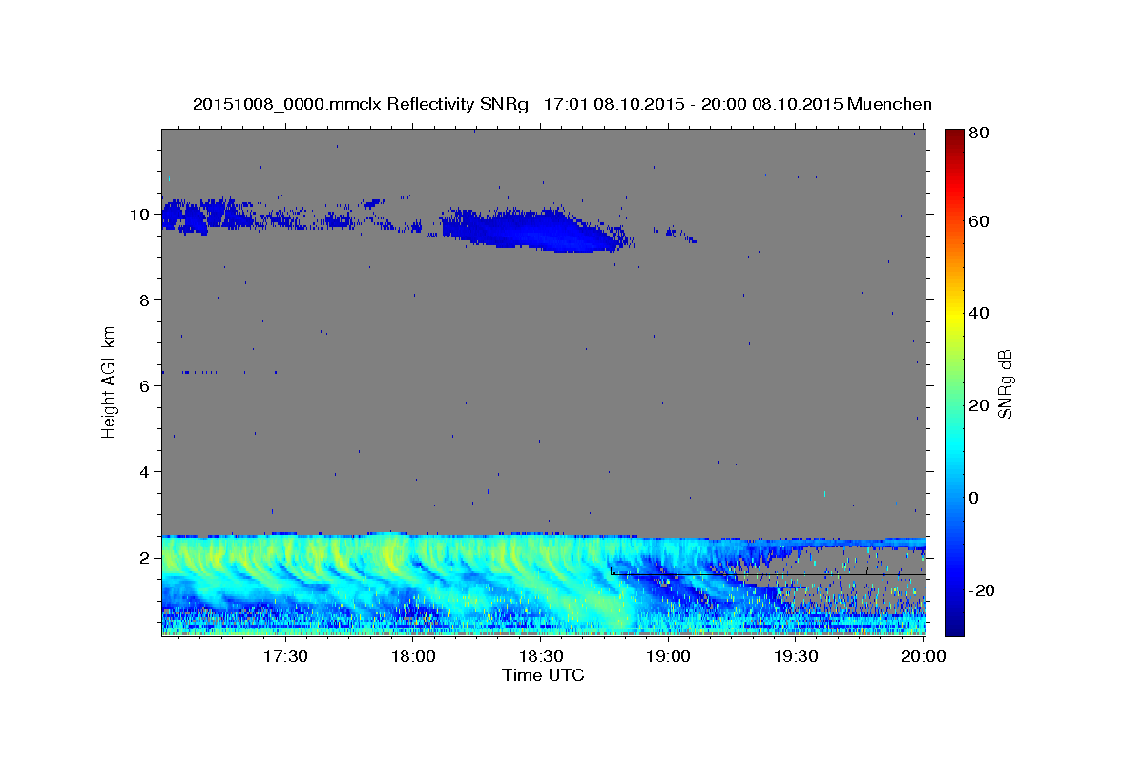The height and width of the screenshot is (763, 1145).
Task: Click the 'SNRg dB' colorbar label
Action: [1004, 383]
